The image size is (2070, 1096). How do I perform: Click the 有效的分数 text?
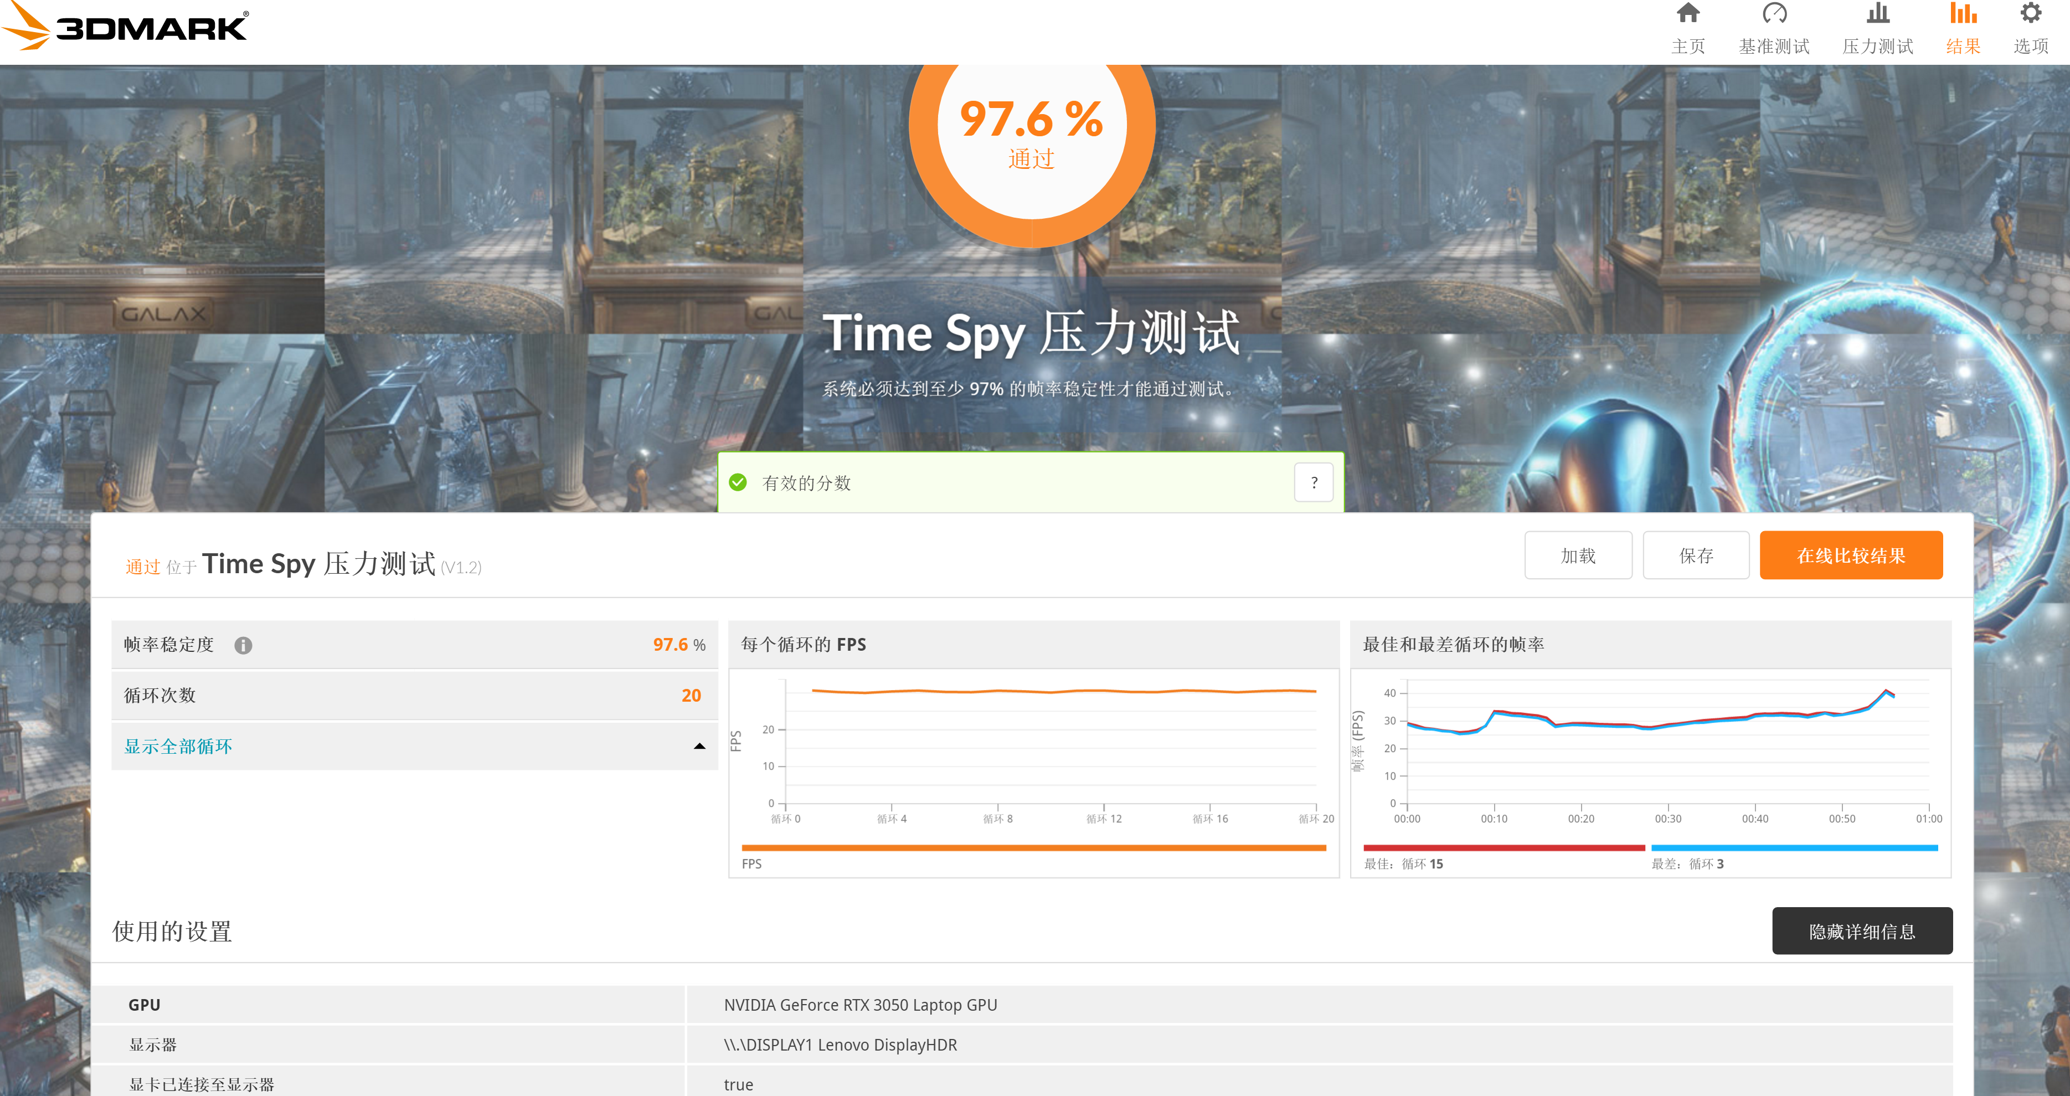tap(806, 483)
